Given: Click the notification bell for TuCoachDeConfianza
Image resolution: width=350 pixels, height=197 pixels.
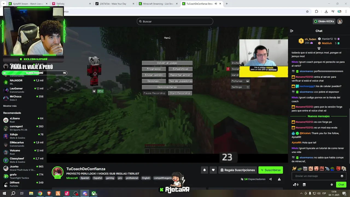Looking at the screenshot, I should tap(204, 170).
